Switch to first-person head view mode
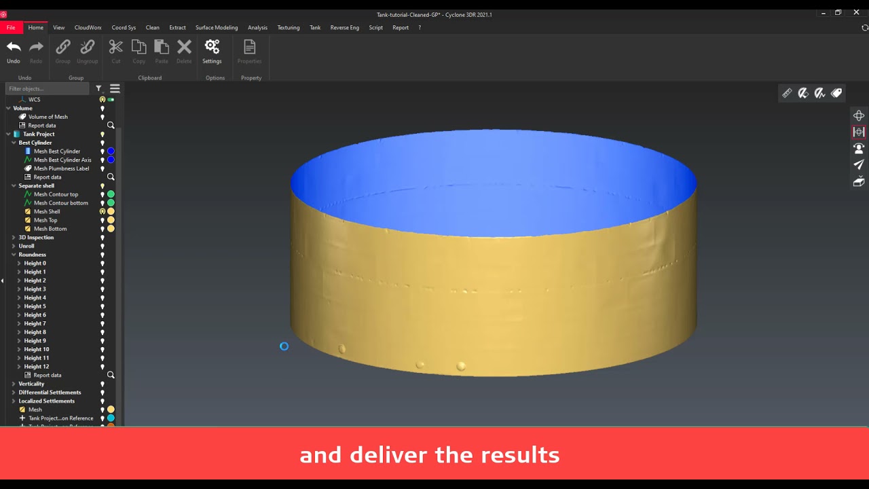 tap(859, 148)
